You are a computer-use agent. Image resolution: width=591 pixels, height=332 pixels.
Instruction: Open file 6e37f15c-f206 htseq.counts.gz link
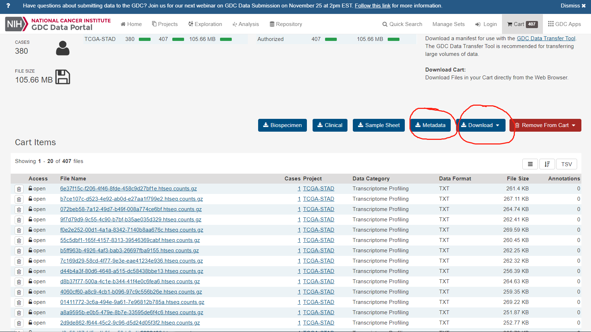[x=129, y=189]
